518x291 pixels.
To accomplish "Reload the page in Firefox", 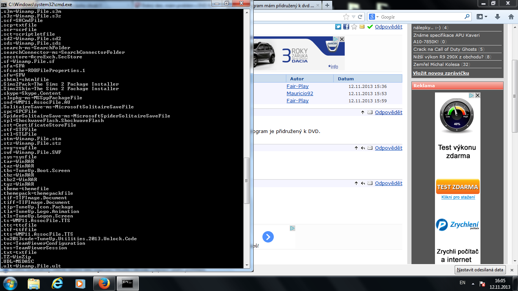I will pos(360,17).
